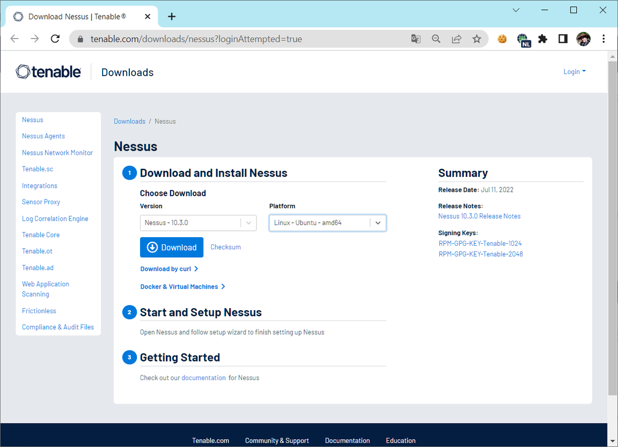
Task: Open Nessus 10.3.0 Release Notes
Action: point(479,216)
